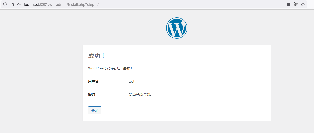Viewport: 314px width, 133px height.
Task: Select the username value test
Action: click(131, 81)
